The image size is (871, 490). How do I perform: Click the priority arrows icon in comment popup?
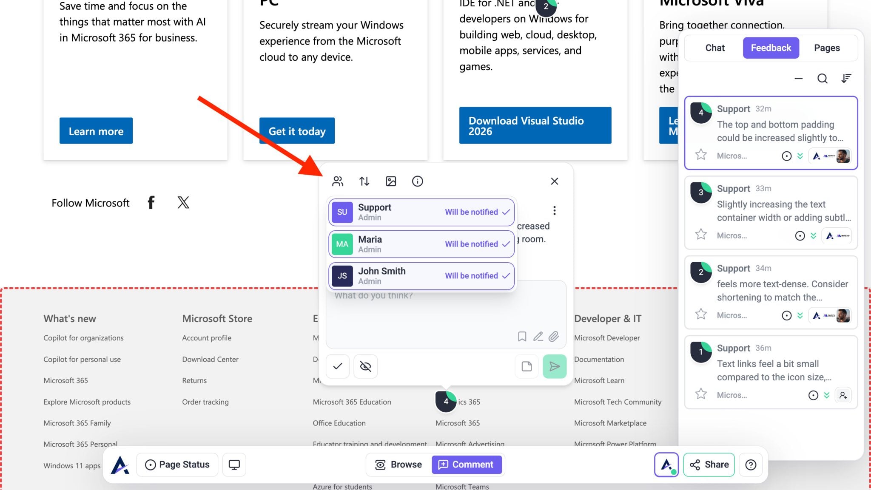click(364, 181)
